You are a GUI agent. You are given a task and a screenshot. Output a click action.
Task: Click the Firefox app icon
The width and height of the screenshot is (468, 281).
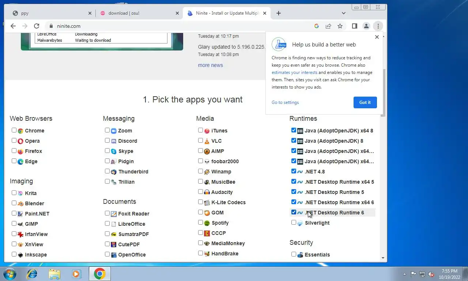(20, 151)
